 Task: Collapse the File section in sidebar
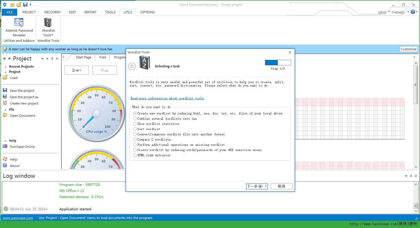tap(5, 109)
